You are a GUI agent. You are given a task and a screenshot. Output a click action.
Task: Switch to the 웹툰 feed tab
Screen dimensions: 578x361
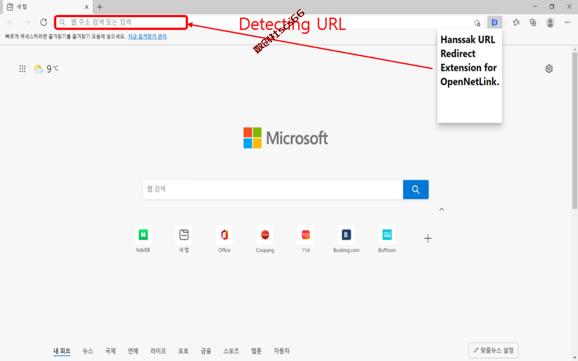click(256, 351)
